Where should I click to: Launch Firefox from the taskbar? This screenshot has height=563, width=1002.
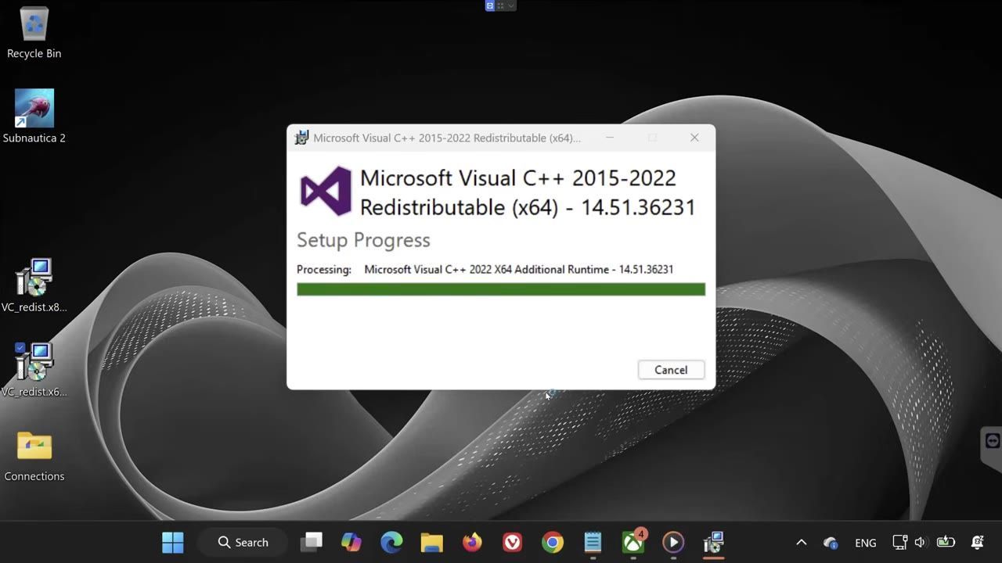(472, 542)
